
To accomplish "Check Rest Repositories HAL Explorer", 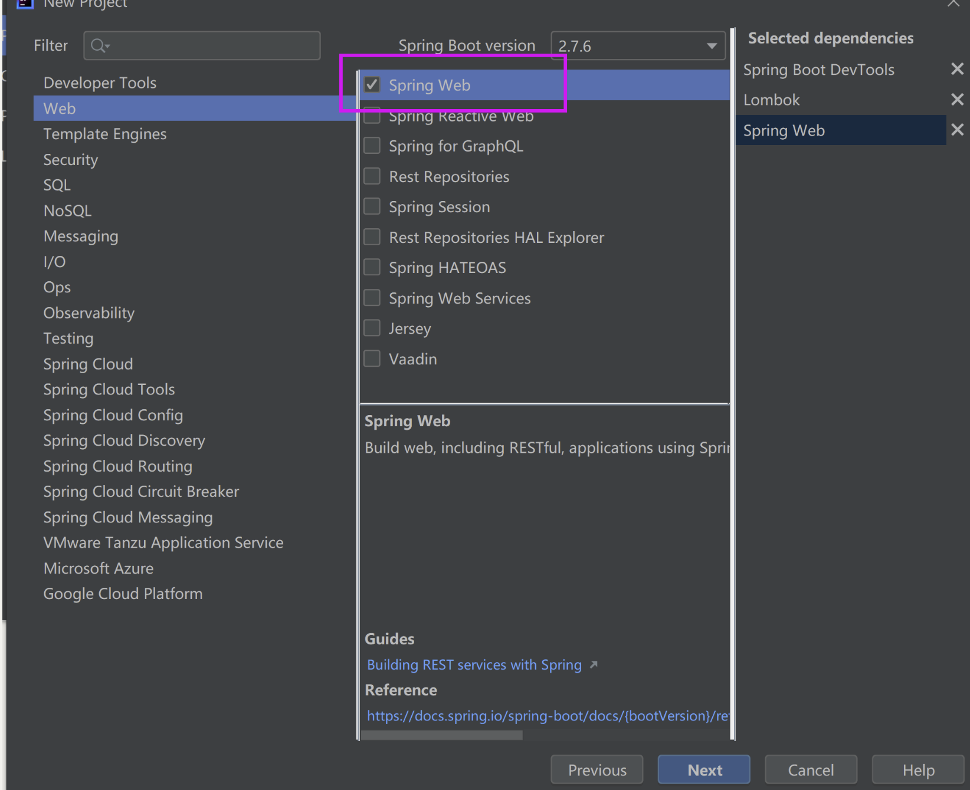I will 372,237.
